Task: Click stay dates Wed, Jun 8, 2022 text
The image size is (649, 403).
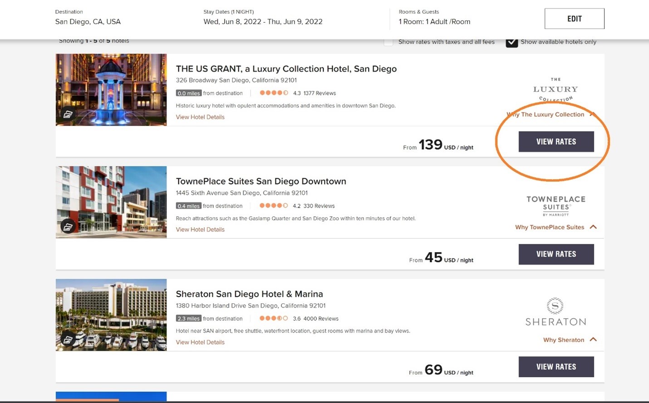Action: point(263,22)
